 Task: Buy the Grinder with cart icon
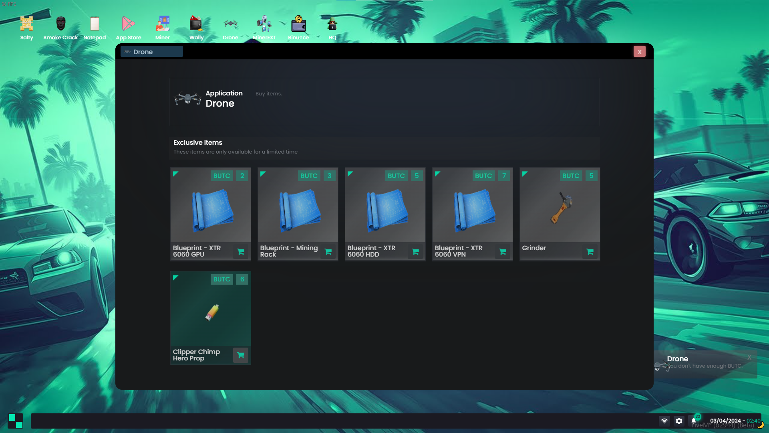coord(590,252)
